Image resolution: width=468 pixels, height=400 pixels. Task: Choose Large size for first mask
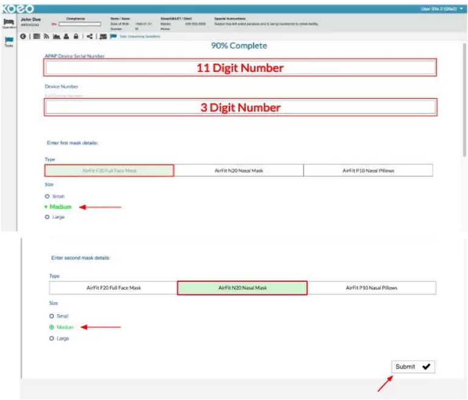pyautogui.click(x=55, y=217)
